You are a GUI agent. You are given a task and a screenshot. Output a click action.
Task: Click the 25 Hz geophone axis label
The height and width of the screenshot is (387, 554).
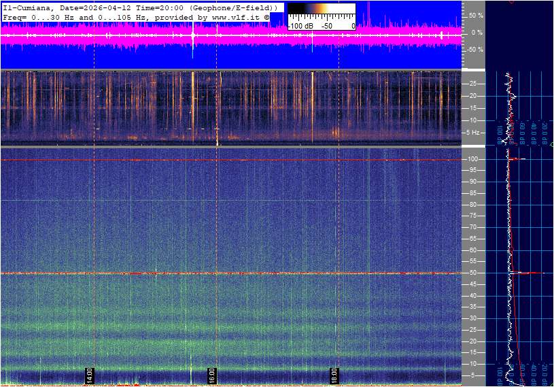[473, 84]
